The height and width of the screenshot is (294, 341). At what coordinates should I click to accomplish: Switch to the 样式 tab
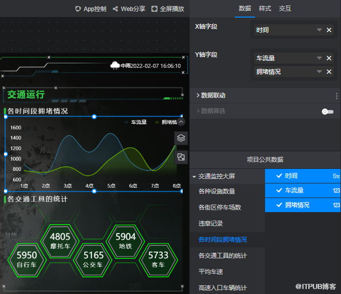tap(265, 9)
